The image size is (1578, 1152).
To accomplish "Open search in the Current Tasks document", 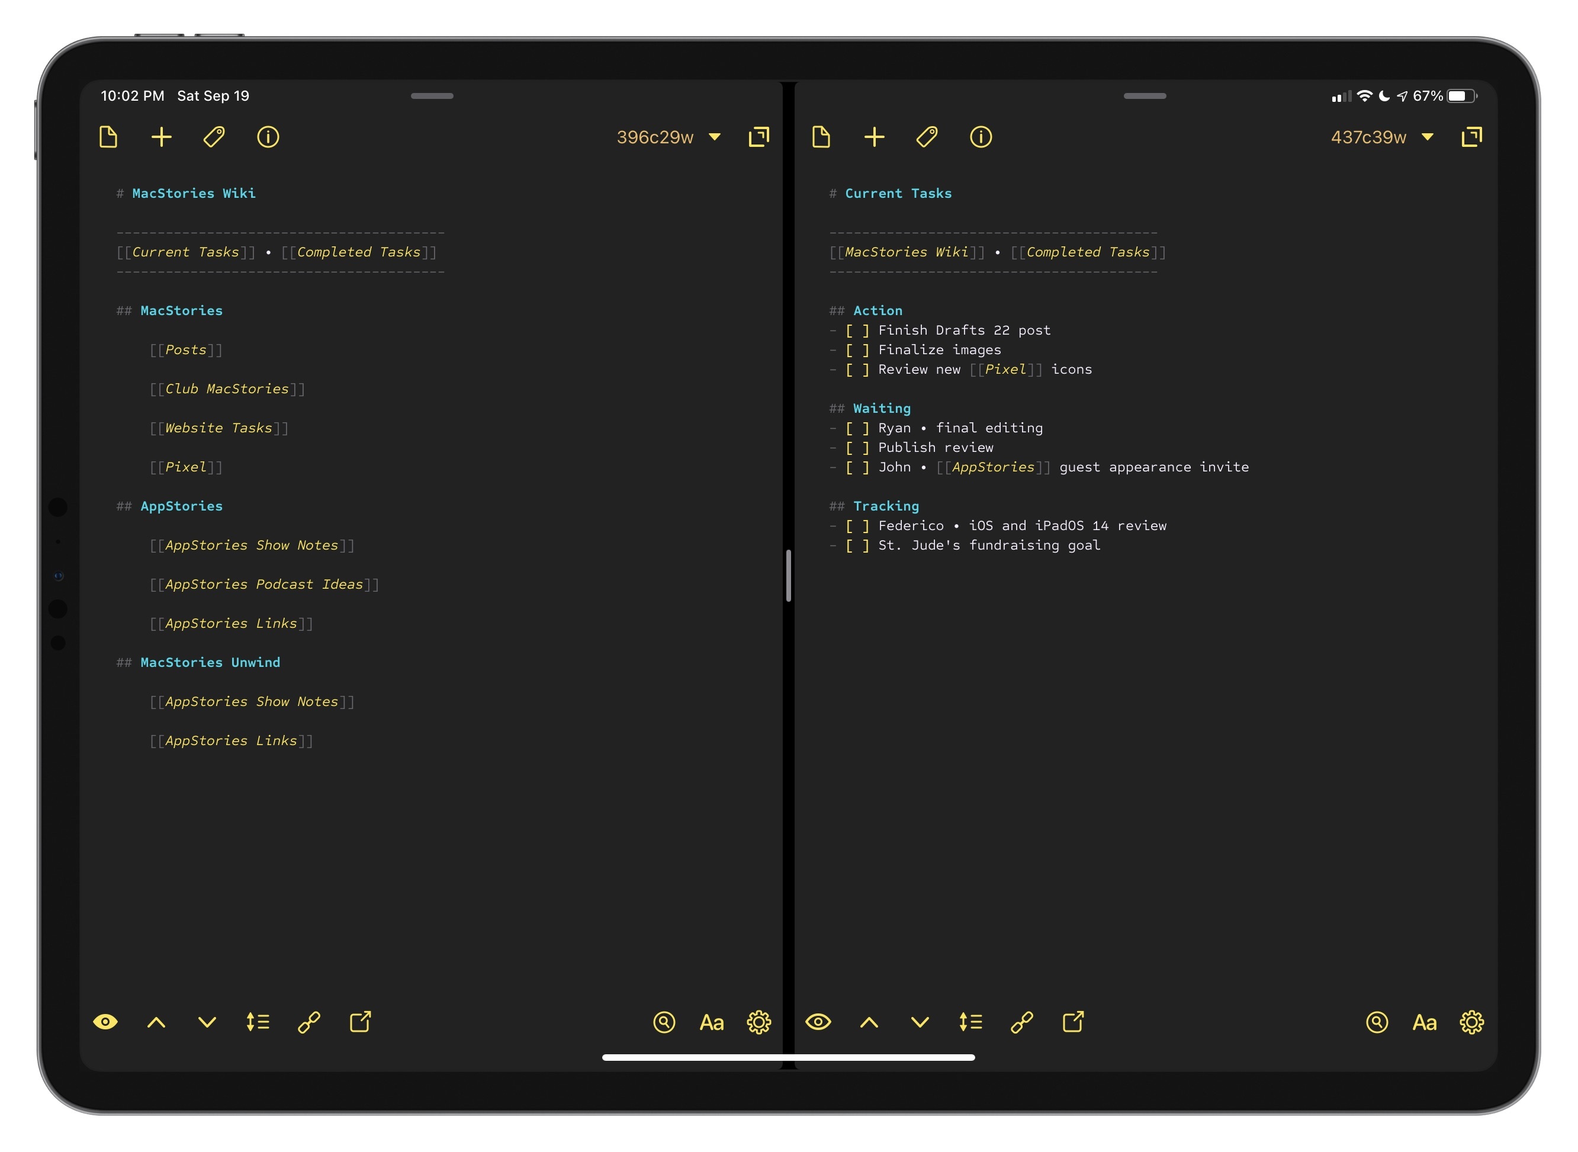I will pyautogui.click(x=1378, y=1022).
